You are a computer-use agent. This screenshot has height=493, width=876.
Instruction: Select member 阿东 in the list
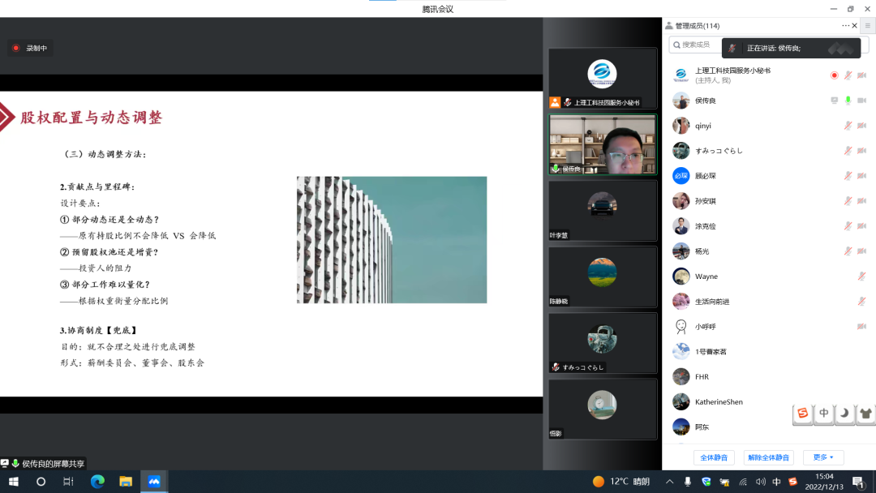[769, 427]
